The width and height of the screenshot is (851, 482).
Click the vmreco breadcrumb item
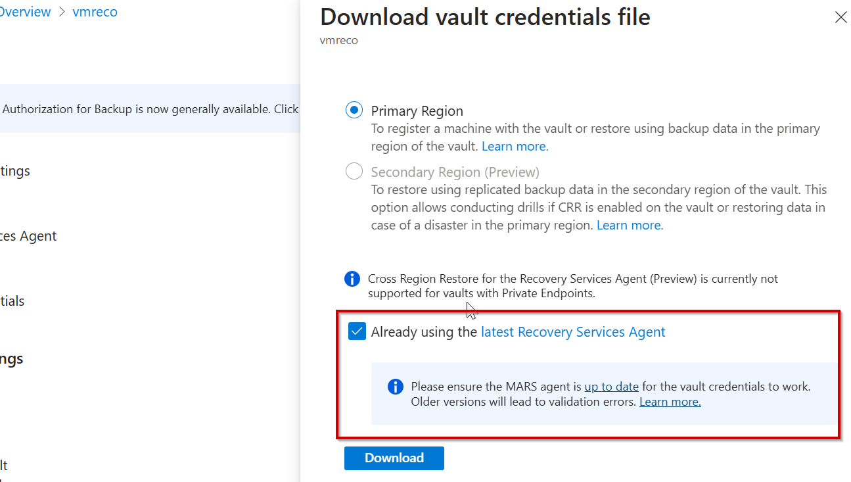click(x=95, y=12)
